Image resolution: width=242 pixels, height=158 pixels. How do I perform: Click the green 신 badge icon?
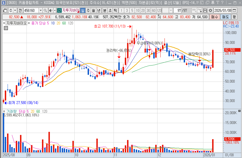(x=59, y=10)
